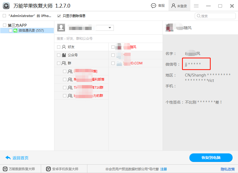This screenshot has height=173, width=238.
Task: Open the WeChat account dropdown arrow
Action: click(110, 28)
